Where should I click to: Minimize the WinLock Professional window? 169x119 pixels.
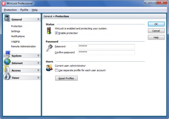point(147,2)
